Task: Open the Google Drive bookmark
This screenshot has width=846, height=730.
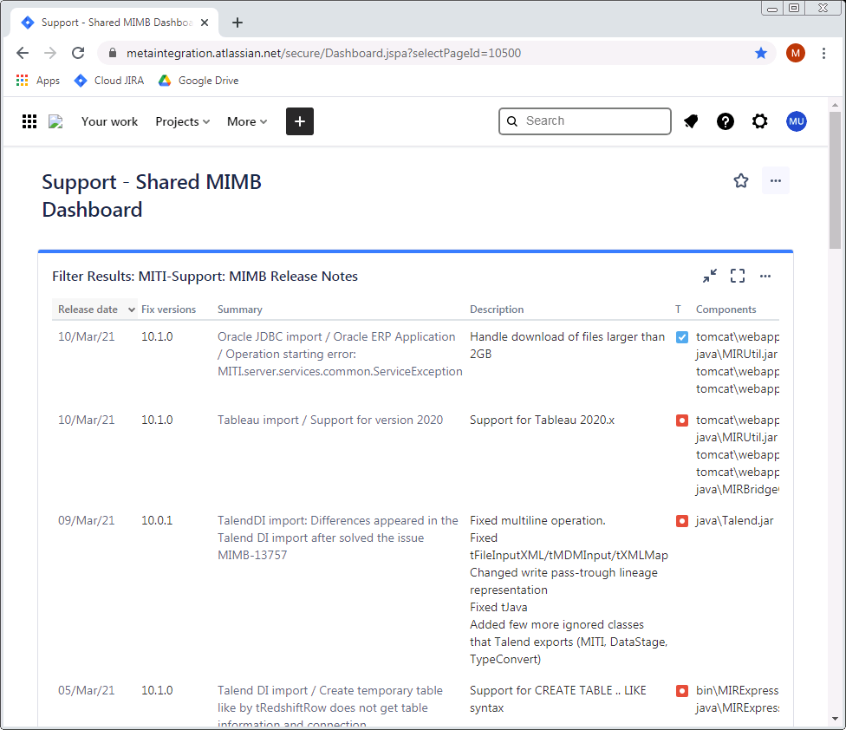Action: coord(198,81)
